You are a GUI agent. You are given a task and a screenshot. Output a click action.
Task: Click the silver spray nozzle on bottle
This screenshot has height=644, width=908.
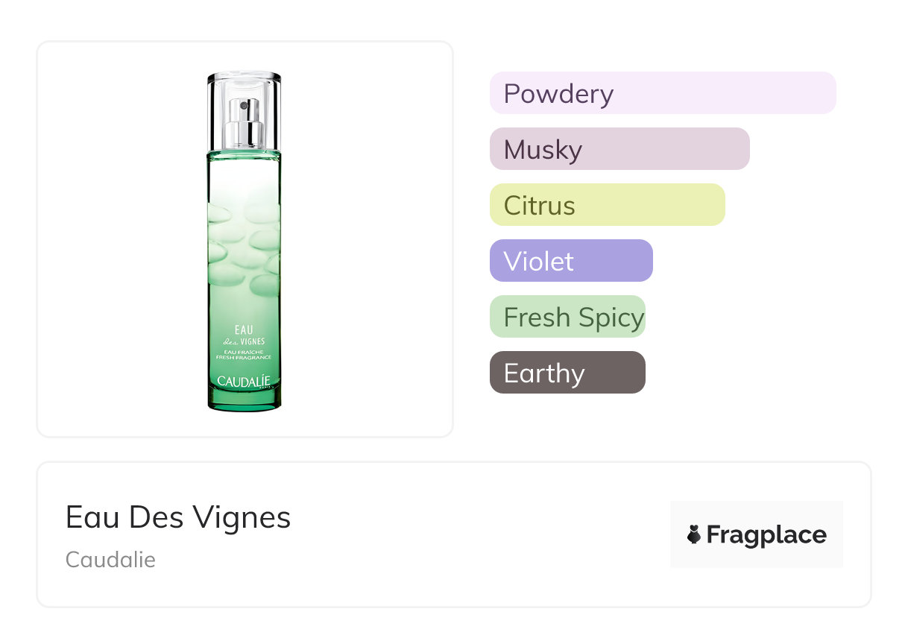(x=245, y=123)
